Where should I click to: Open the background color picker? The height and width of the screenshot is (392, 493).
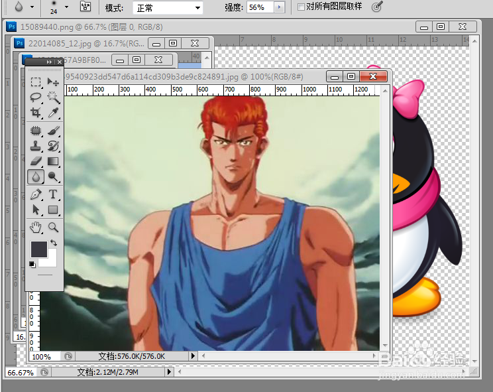point(52,261)
